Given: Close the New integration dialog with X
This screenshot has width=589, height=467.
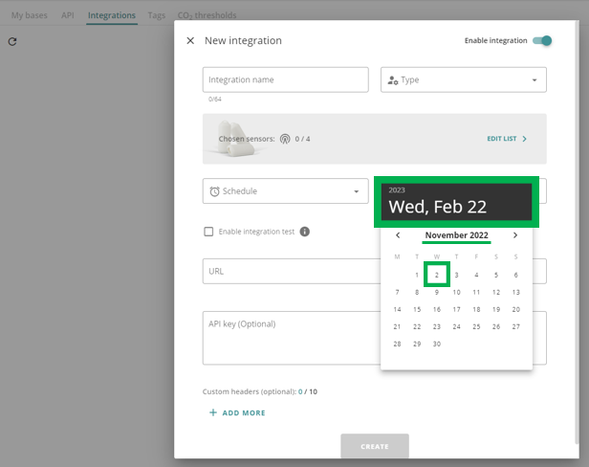Looking at the screenshot, I should click(190, 41).
